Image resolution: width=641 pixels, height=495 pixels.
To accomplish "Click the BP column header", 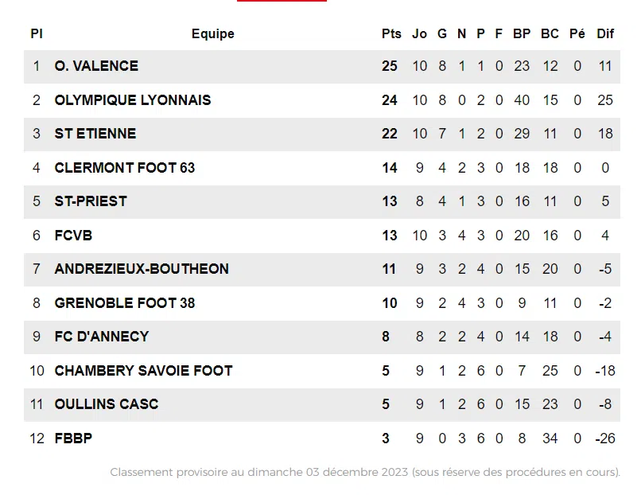I will coord(522,33).
